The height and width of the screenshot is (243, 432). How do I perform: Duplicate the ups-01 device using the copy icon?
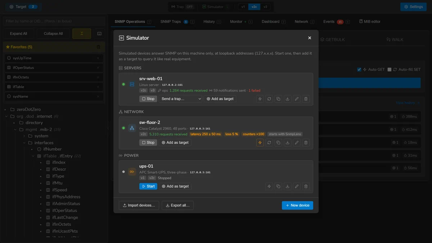coord(278,186)
